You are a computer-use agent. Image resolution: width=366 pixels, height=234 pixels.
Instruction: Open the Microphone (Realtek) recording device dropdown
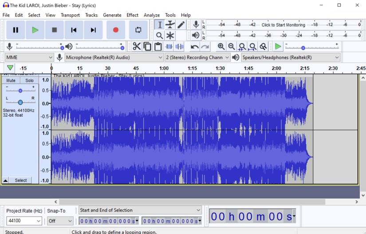[114, 57]
